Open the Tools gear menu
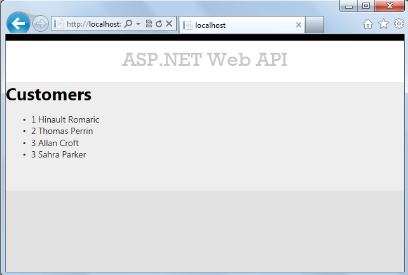 [398, 24]
